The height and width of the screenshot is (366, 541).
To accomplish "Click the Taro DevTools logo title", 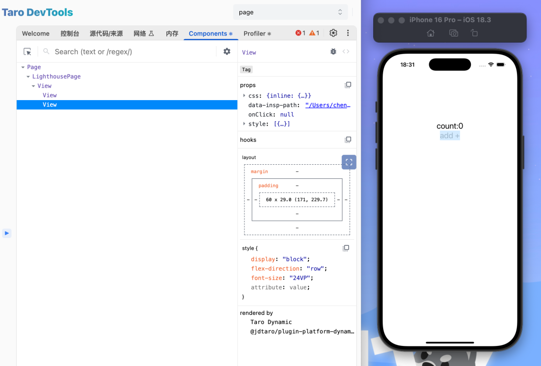I will tap(37, 13).
